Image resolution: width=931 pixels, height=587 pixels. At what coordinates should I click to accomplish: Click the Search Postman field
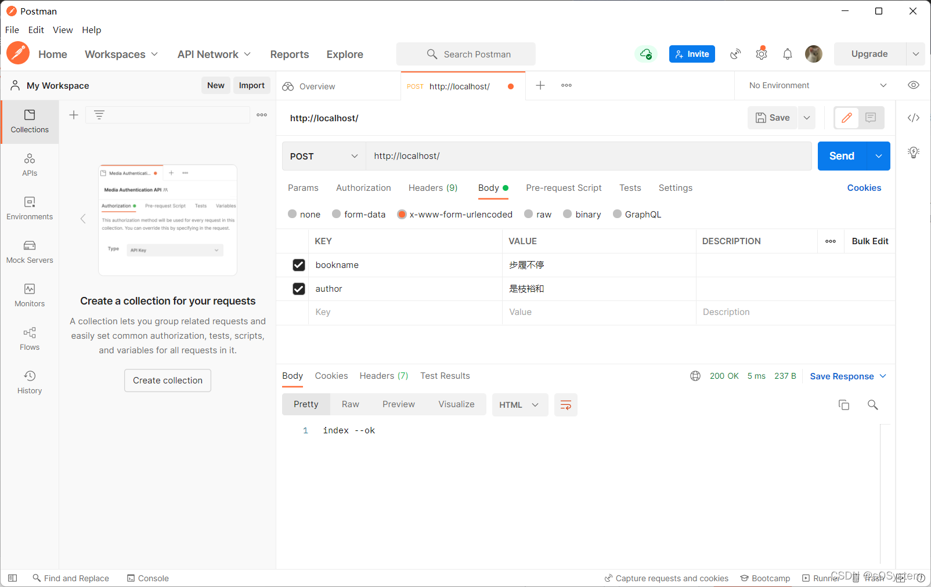click(466, 54)
